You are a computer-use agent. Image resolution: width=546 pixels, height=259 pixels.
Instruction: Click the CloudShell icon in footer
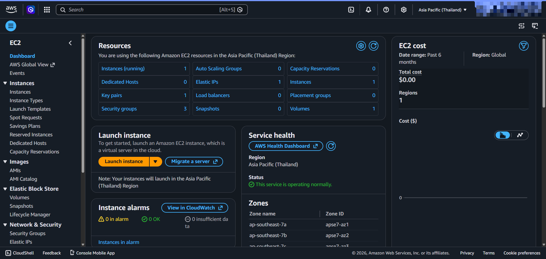point(8,253)
